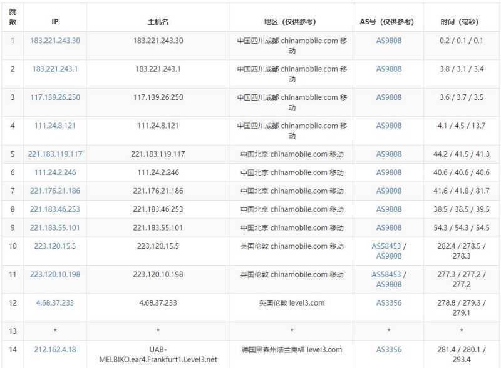The image size is (501, 368).
Task: Open AS58453 link in hop 11 row
Action: [386, 274]
